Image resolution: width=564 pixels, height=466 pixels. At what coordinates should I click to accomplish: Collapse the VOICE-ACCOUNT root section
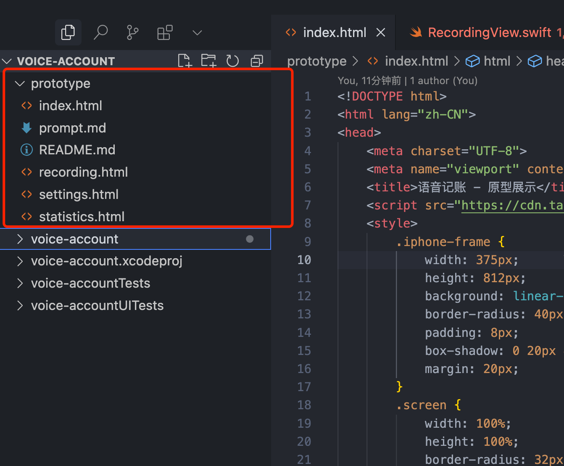[7, 61]
